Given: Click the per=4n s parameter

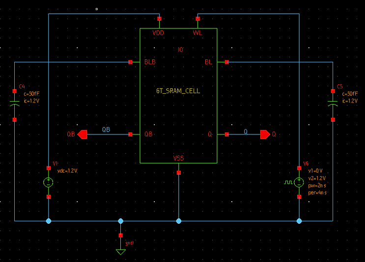Looking at the screenshot, I should pos(317,193).
